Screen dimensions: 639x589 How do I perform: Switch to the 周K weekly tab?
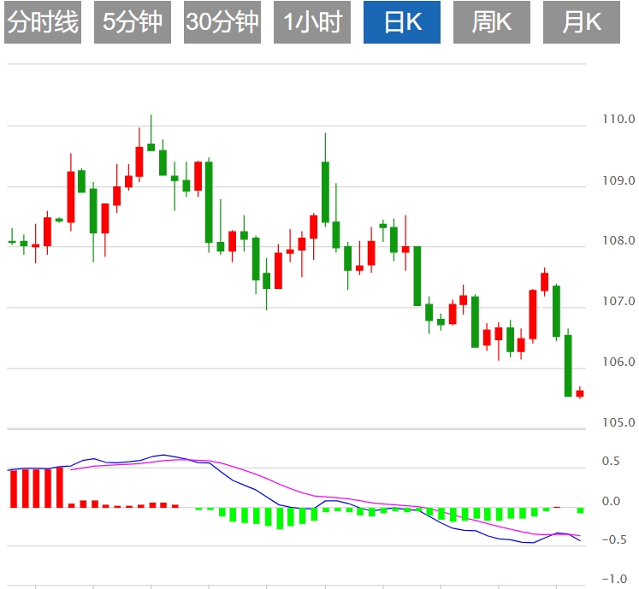(x=492, y=22)
